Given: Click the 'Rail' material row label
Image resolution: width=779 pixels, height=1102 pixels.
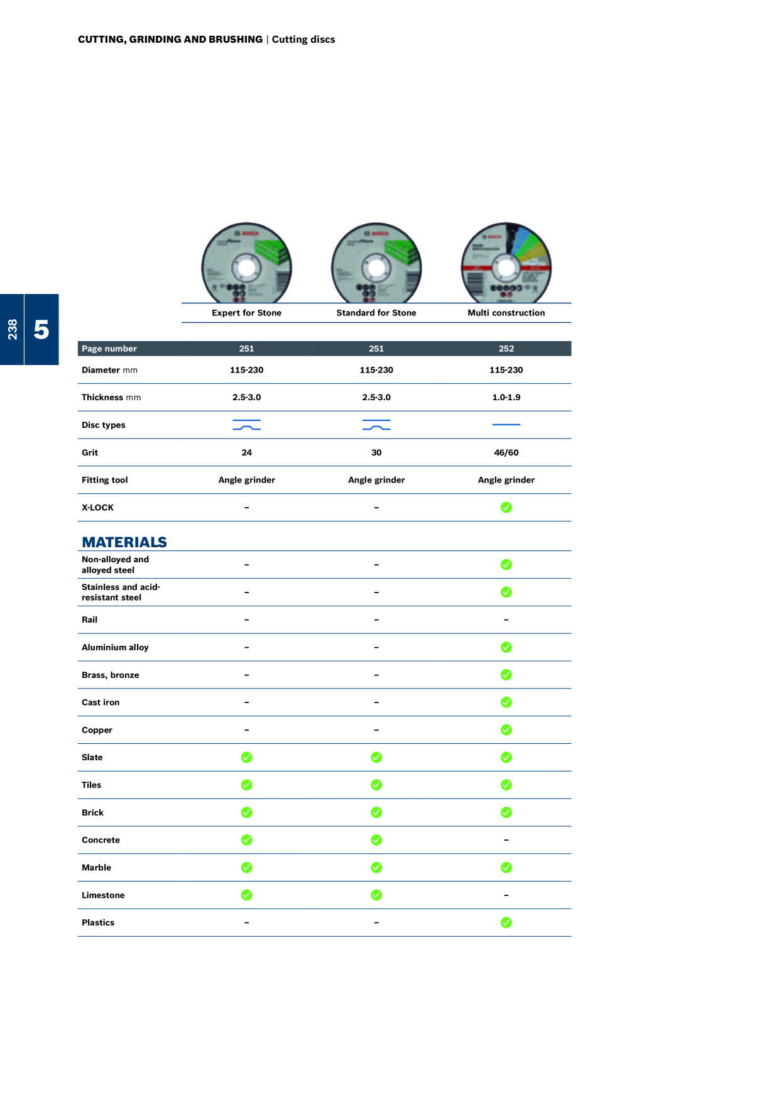Looking at the screenshot, I should 89,619.
